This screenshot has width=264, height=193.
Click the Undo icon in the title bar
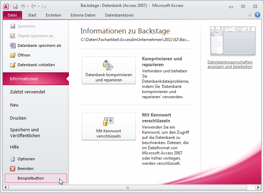(23, 6)
